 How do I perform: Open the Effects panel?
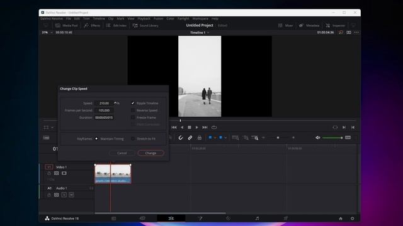point(92,25)
